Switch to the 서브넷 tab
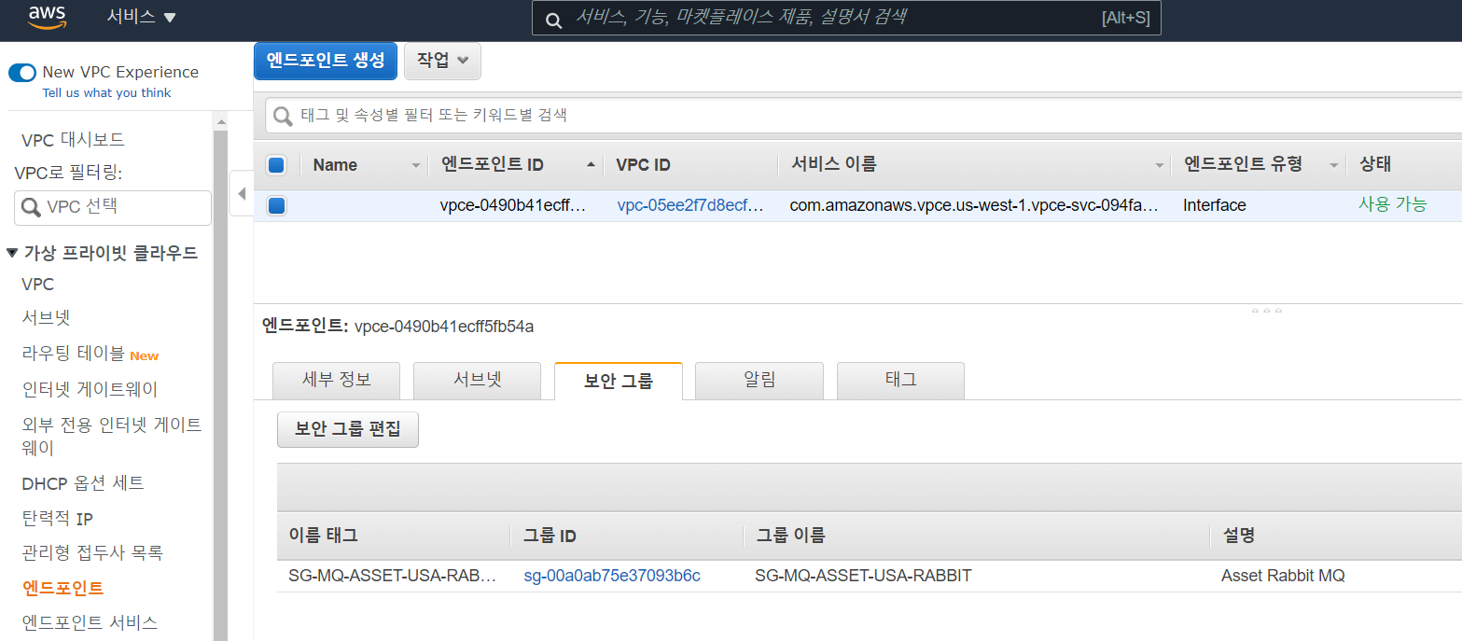 coord(477,381)
